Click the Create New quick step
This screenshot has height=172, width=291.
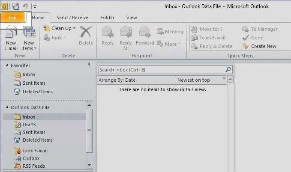[x=260, y=46]
